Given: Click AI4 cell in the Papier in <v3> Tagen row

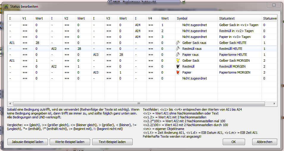Looking at the screenshot, I should (140, 37).
